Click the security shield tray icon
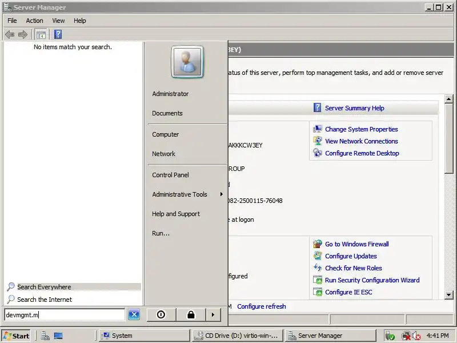Viewport: 457px width, 343px height. point(390,336)
